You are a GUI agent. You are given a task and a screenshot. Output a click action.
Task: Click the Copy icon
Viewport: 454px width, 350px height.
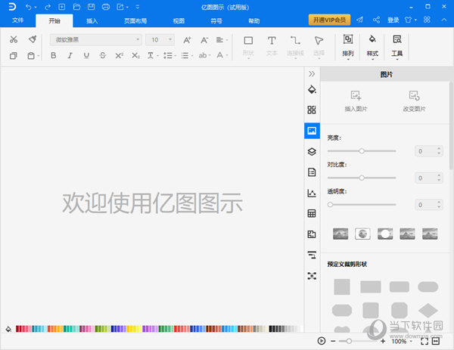coord(14,55)
